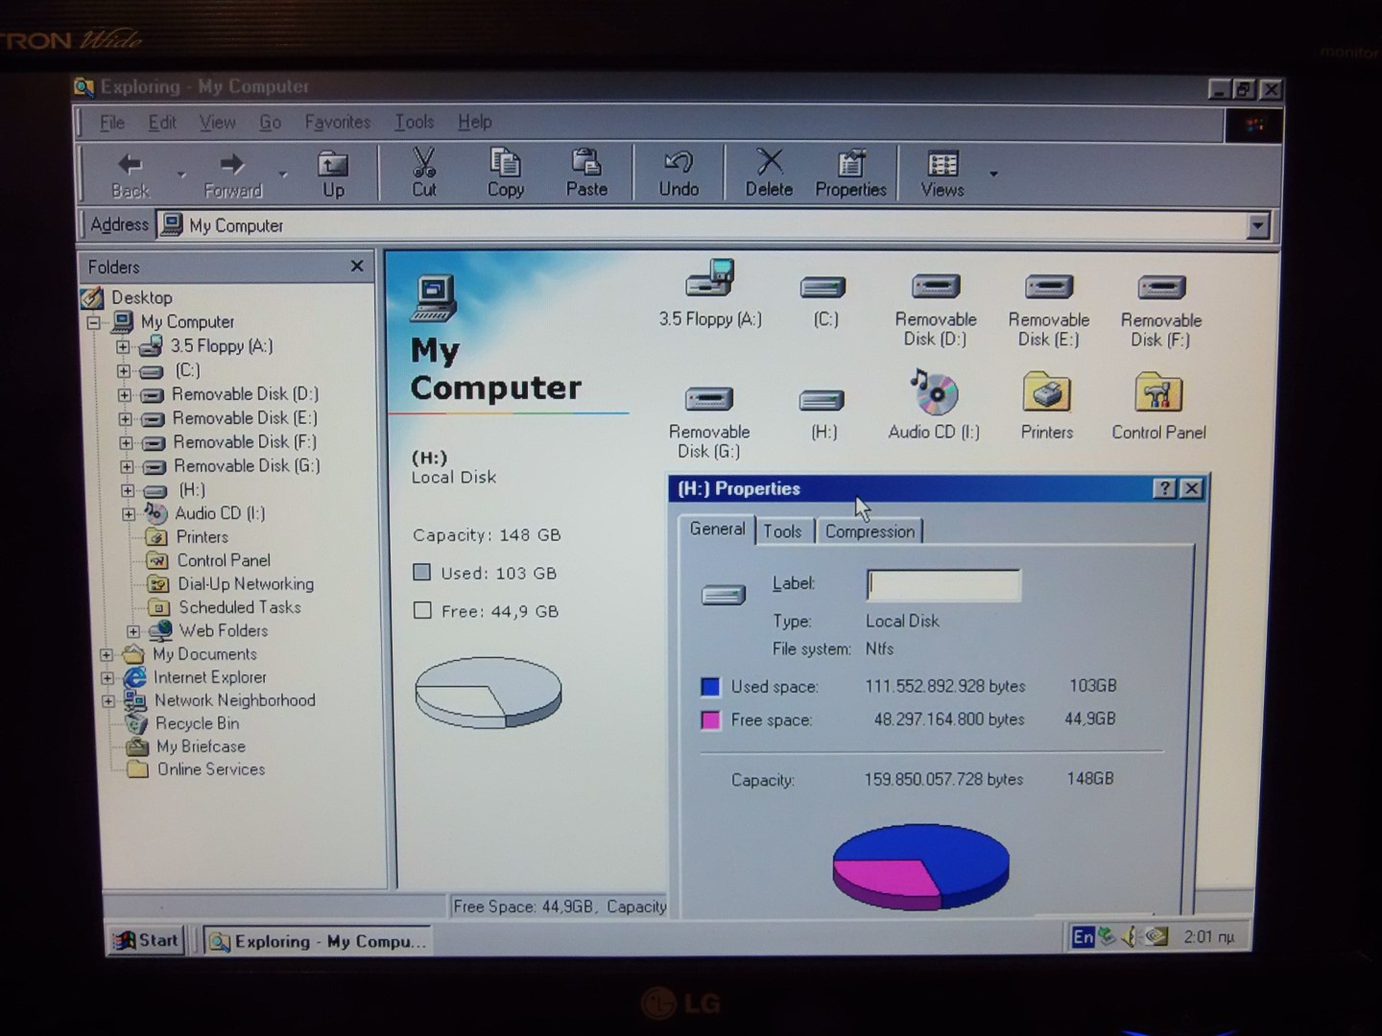The height and width of the screenshot is (1036, 1382).
Task: Click the system tray clock
Action: [1208, 937]
